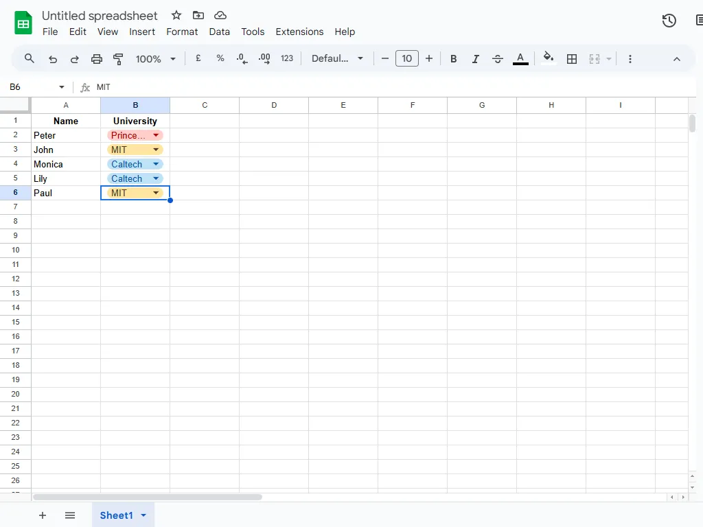Open Peter's Princeton dropdown chip
Image resolution: width=703 pixels, height=527 pixels.
click(x=135, y=135)
